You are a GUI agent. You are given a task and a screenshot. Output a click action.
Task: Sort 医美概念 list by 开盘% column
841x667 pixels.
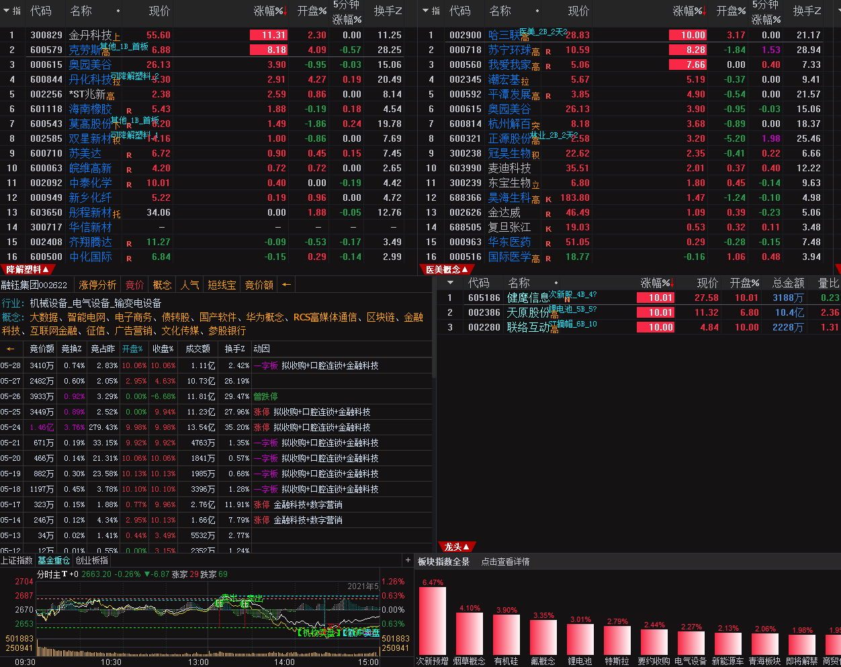pyautogui.click(x=731, y=11)
